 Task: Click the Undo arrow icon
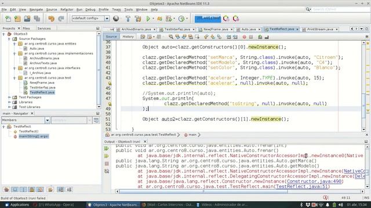tap(52, 18)
